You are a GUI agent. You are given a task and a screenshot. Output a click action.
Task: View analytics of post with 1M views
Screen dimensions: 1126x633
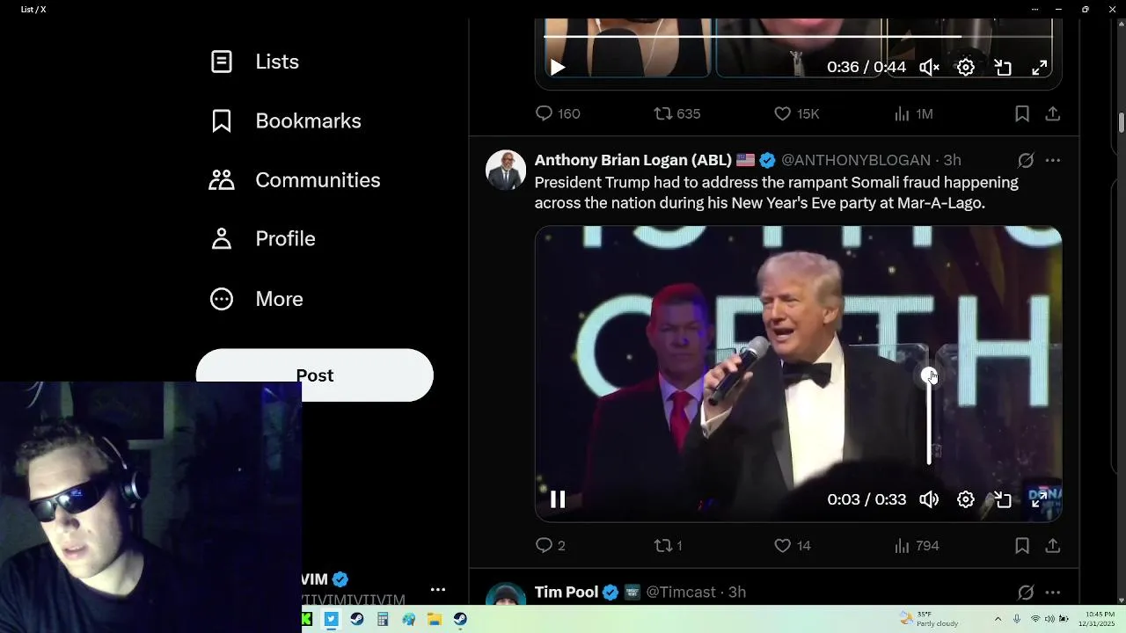(x=913, y=113)
